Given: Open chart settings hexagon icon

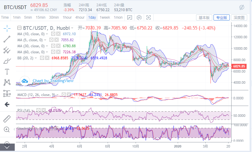Looking at the screenshot, I should [139, 17].
